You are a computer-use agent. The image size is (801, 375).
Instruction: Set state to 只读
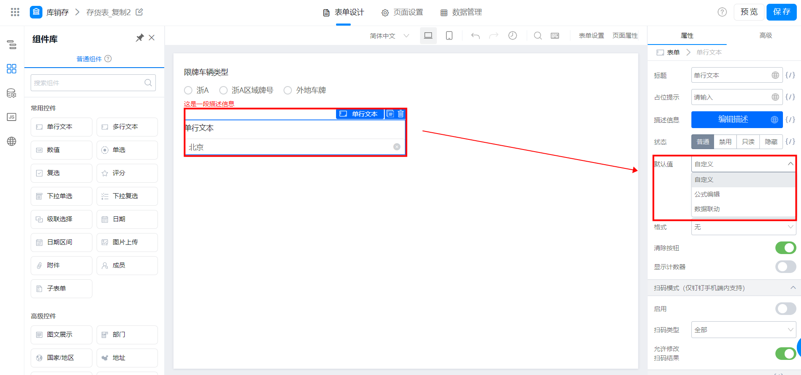pos(748,142)
